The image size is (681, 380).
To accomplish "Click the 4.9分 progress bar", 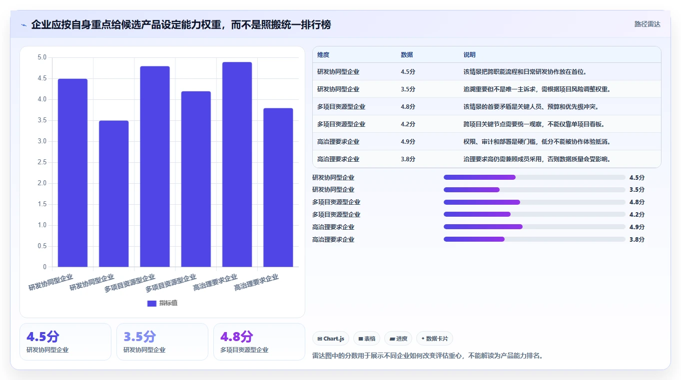I will pyautogui.click(x=535, y=227).
